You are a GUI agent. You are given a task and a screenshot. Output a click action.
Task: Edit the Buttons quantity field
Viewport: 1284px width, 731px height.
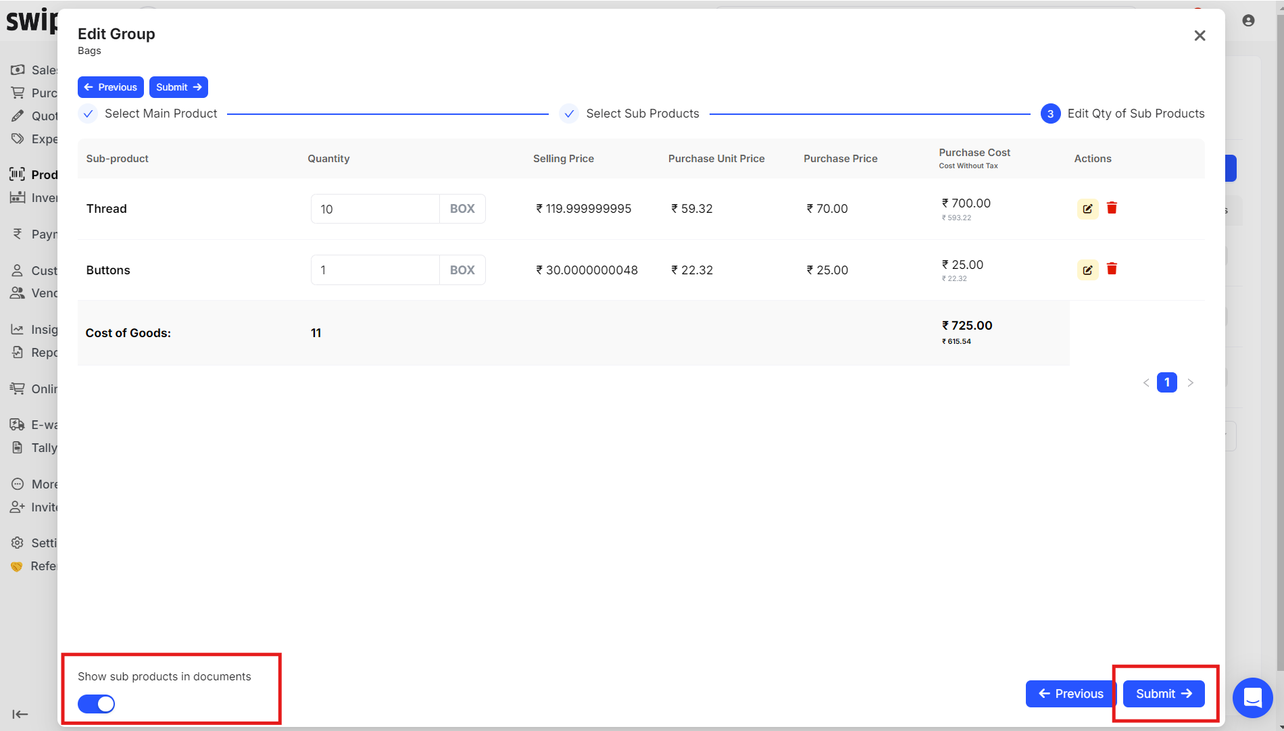(x=375, y=270)
